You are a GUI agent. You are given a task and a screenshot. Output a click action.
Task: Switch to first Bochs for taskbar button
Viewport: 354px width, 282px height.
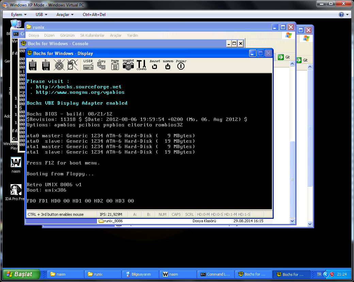[253, 274]
